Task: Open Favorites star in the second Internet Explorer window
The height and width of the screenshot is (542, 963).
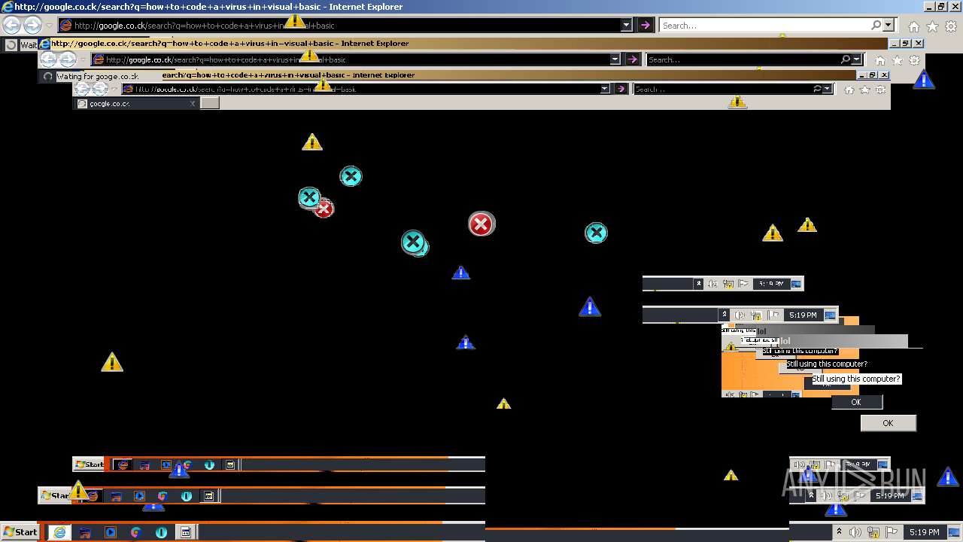Action: pyautogui.click(x=898, y=60)
